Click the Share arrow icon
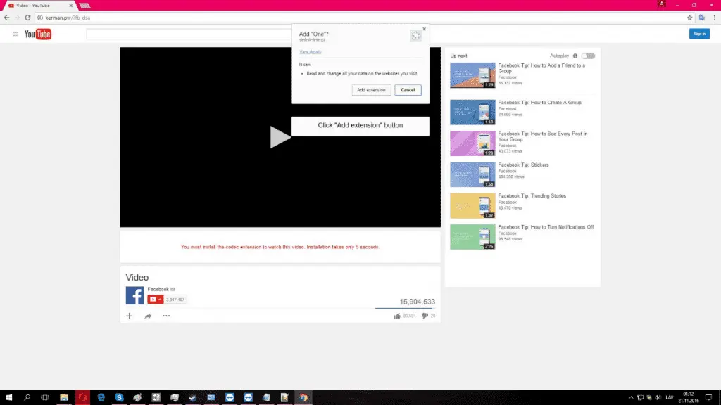The width and height of the screenshot is (721, 405). [x=148, y=316]
